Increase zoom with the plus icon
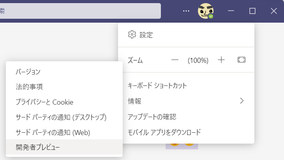 (221, 60)
